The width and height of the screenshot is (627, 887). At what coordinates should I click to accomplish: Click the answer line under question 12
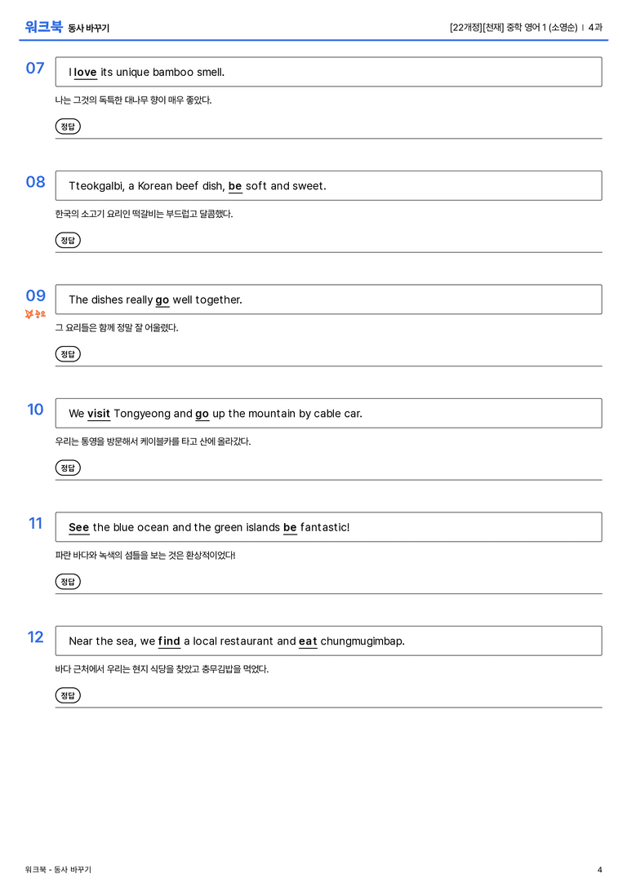329,707
